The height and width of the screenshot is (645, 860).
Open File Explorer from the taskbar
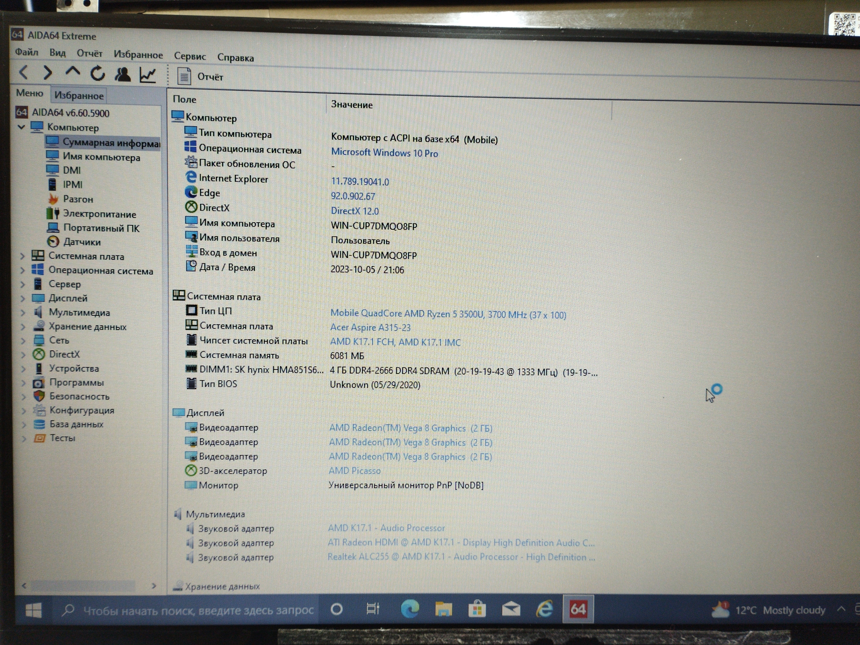point(443,609)
